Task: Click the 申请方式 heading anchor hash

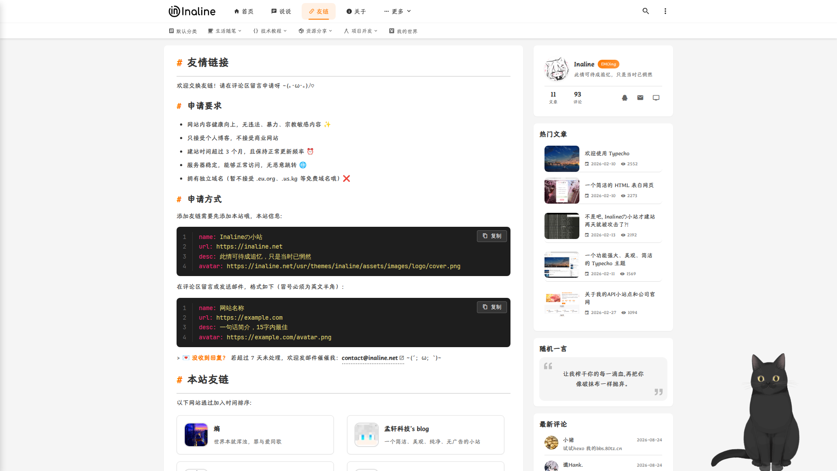Action: 179,199
